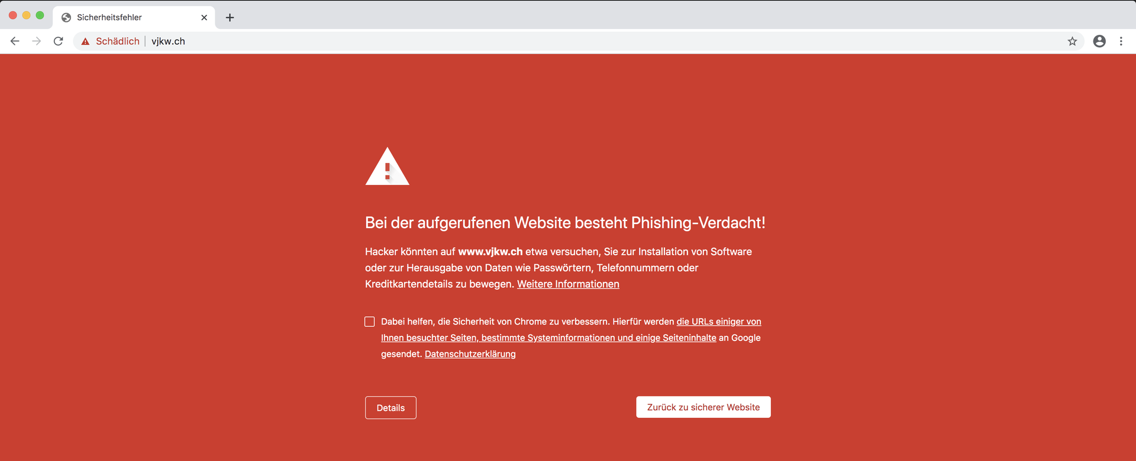The width and height of the screenshot is (1136, 461).
Task: Reload the page with the refresh icon
Action: (58, 41)
